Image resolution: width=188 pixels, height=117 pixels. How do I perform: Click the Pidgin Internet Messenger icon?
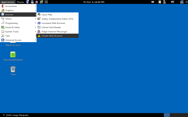tap(39, 32)
